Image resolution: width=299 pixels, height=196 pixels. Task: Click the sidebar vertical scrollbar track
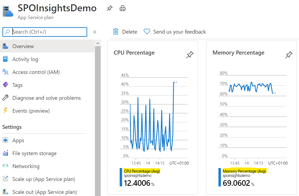[x=98, y=121]
